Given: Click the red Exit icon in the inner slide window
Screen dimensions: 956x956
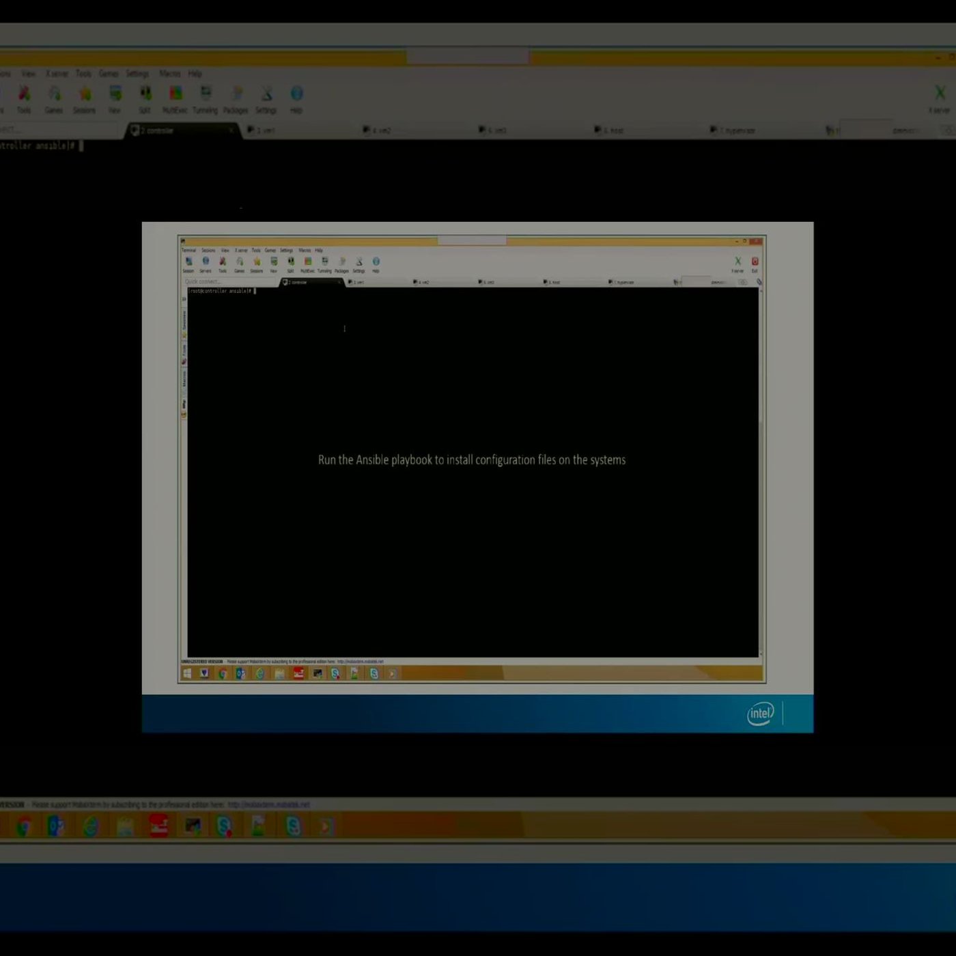Looking at the screenshot, I should point(755,262).
